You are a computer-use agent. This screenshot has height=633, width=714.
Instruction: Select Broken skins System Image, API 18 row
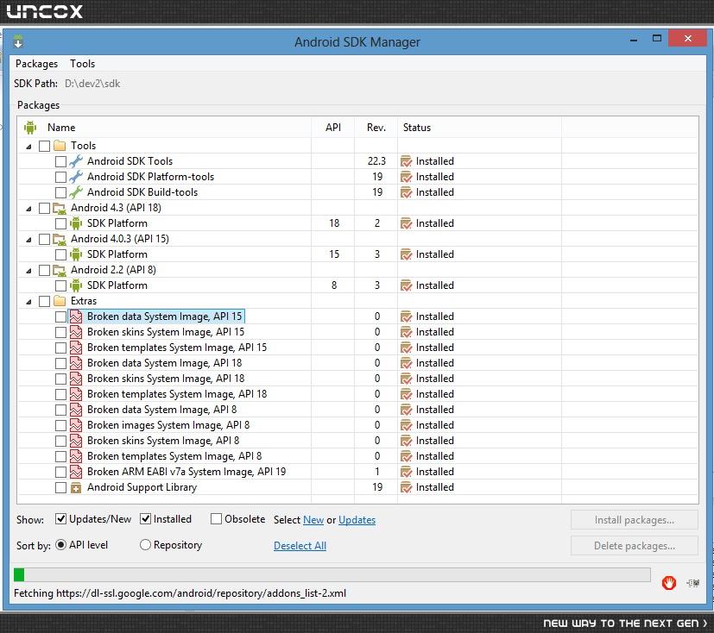pos(357,379)
